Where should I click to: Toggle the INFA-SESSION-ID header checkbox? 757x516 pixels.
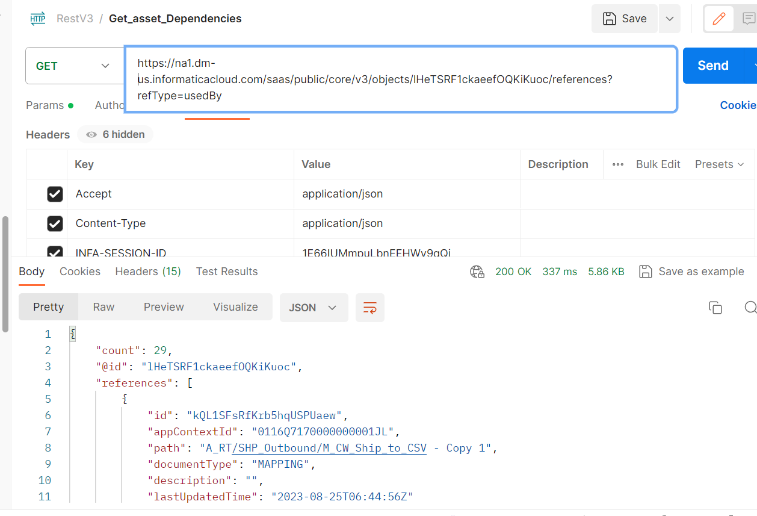55,252
